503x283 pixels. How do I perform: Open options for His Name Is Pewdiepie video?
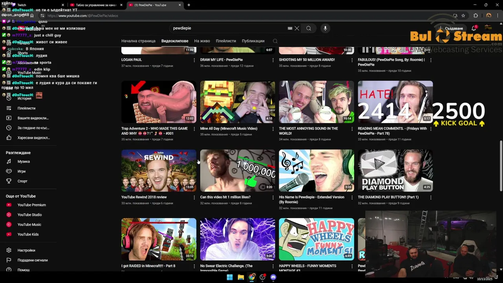352,198
